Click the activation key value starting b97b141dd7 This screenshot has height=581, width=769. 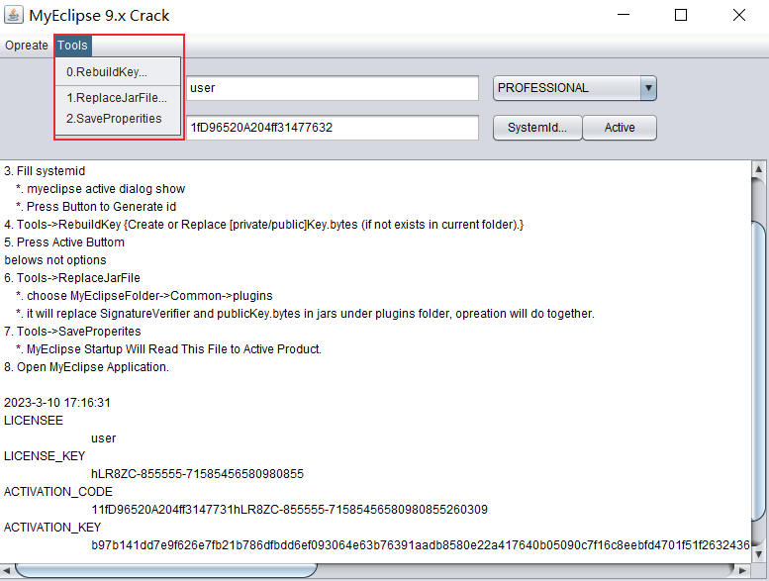421,545
